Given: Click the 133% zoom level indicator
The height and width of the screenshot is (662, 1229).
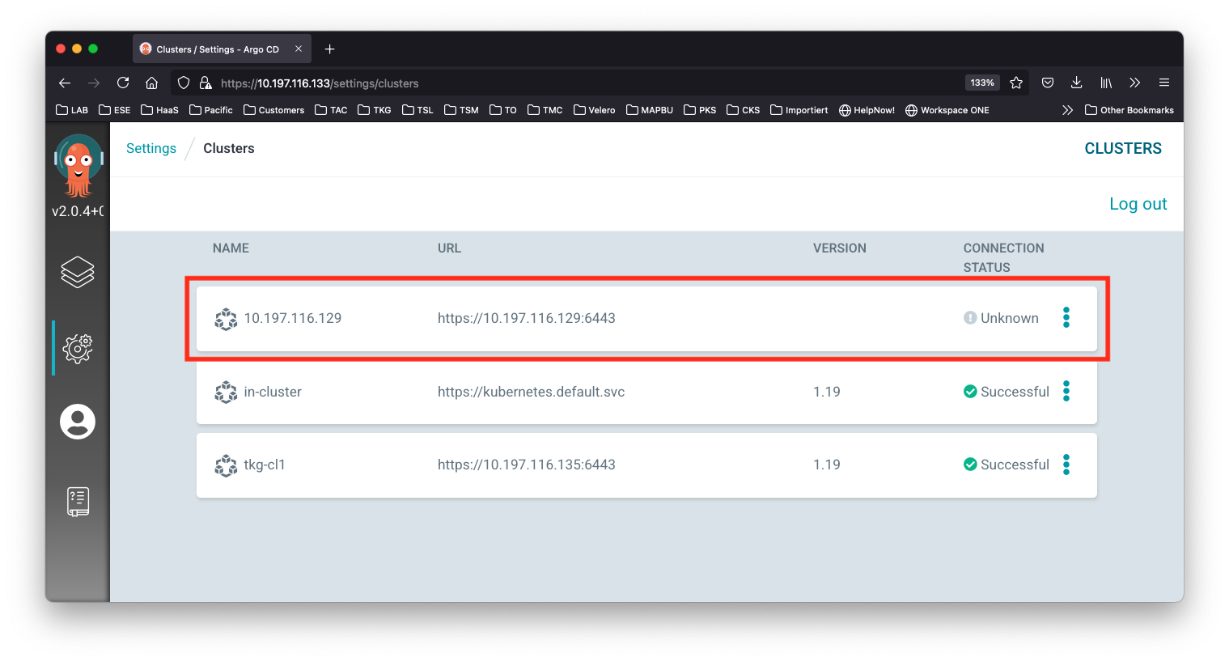Looking at the screenshot, I should pyautogui.click(x=981, y=83).
